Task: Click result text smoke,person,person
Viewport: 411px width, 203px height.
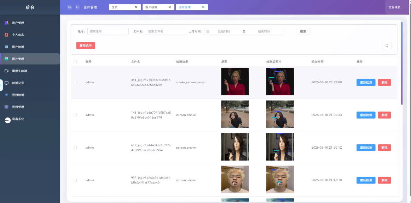Action: [x=191, y=82]
